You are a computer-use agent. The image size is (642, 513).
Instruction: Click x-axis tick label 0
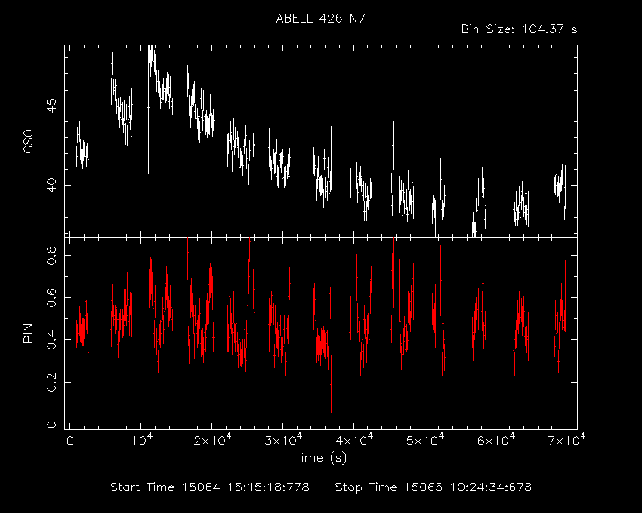click(70, 441)
